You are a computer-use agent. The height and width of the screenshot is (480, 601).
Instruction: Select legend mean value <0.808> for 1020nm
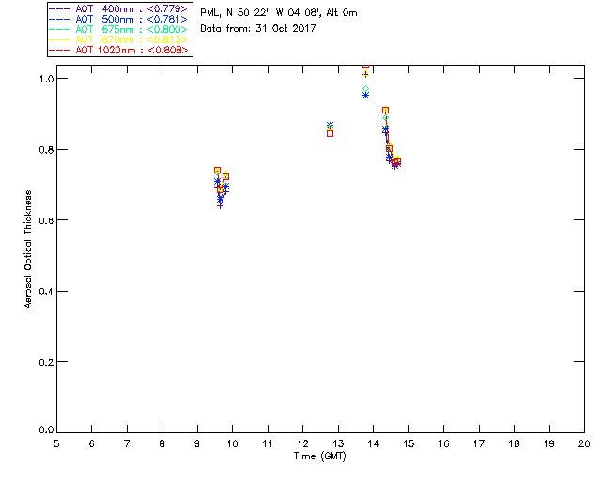[167, 50]
